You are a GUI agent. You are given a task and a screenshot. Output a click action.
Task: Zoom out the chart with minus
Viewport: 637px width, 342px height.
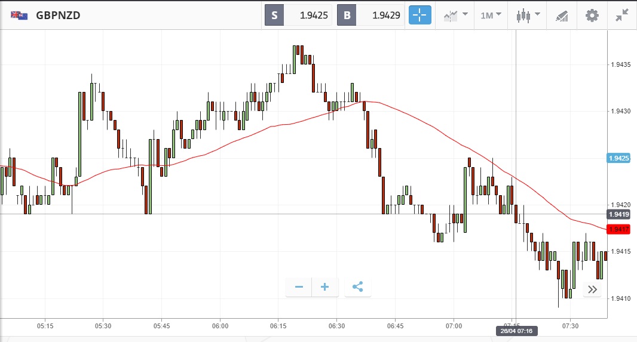tap(299, 287)
